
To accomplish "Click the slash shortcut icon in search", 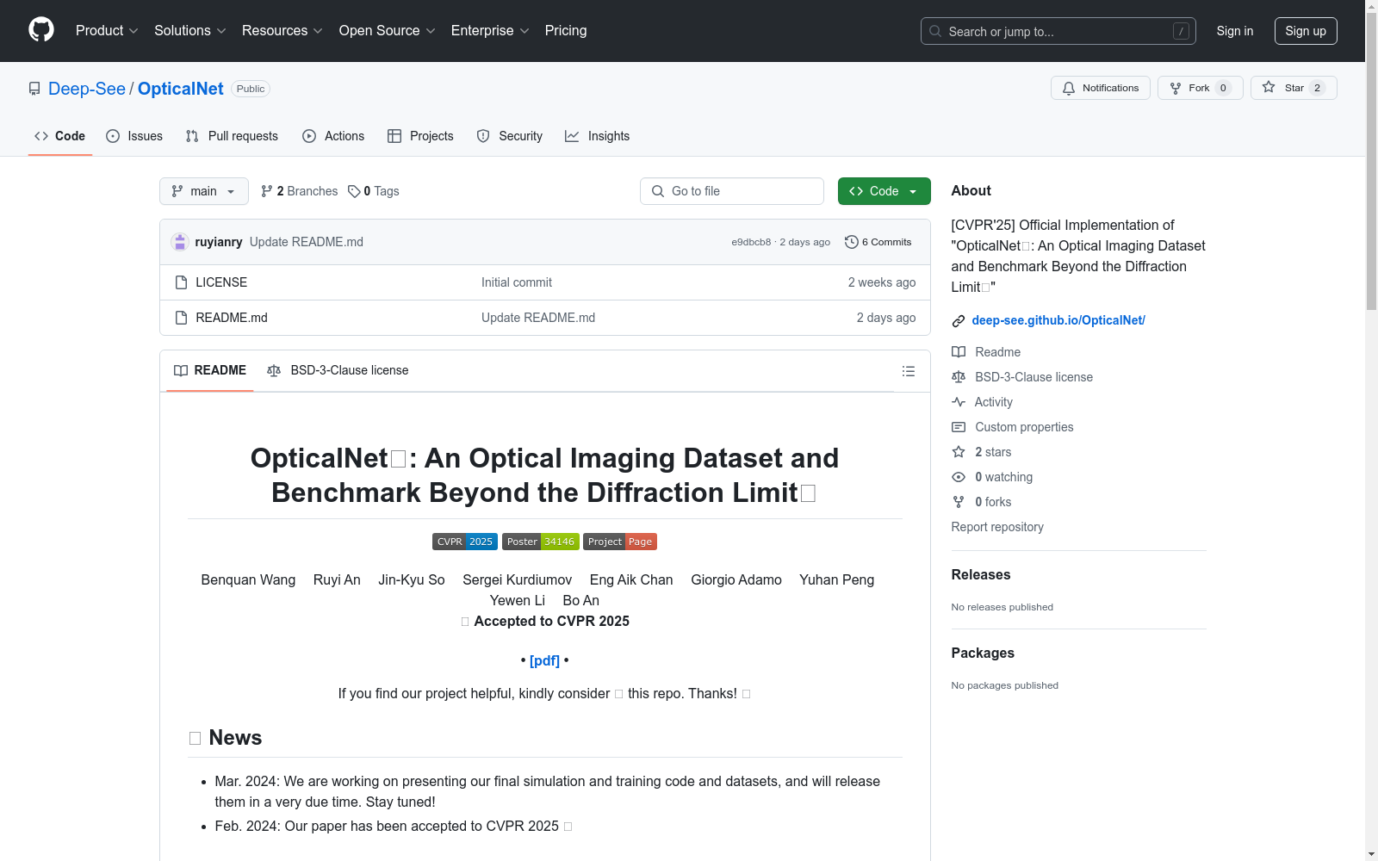I will point(1181,31).
